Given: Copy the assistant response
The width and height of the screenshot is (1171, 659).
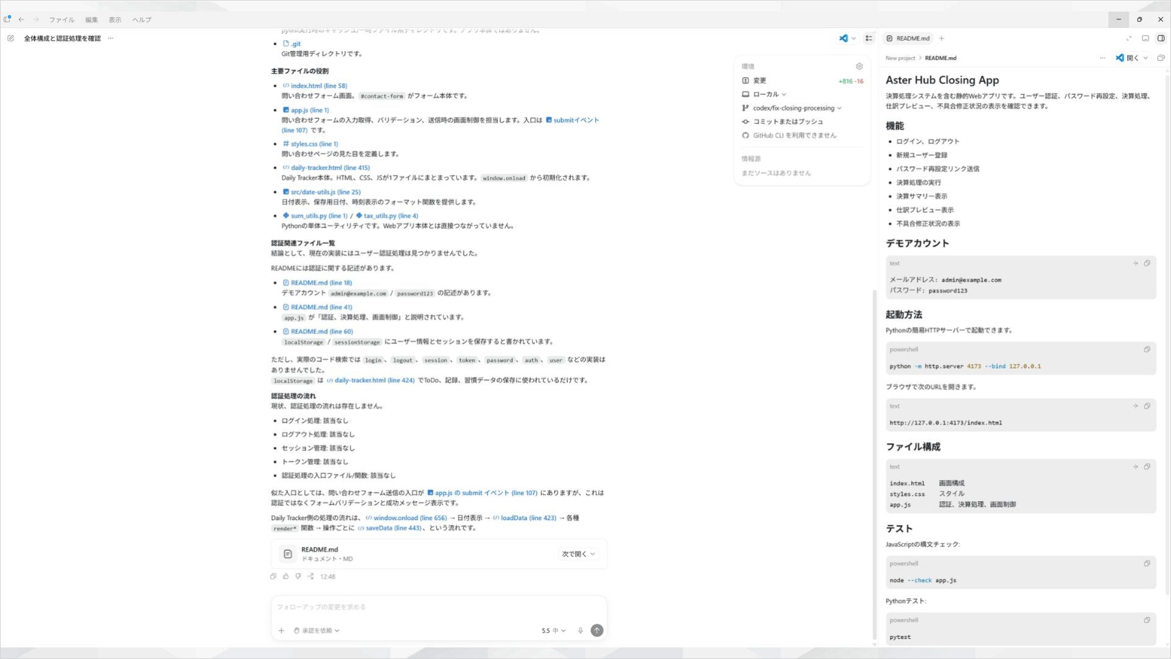Looking at the screenshot, I should (273, 577).
